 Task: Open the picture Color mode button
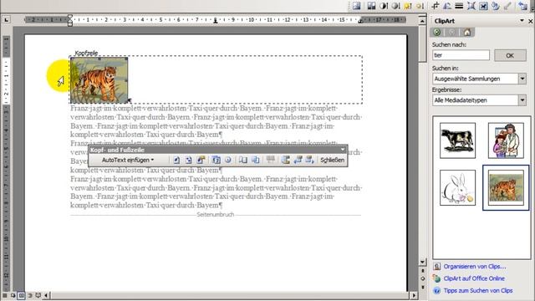[x=371, y=6]
